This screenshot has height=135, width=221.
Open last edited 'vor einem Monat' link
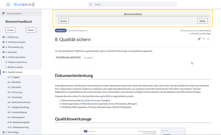coord(204,31)
